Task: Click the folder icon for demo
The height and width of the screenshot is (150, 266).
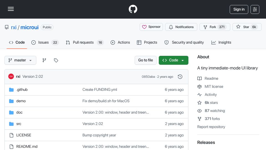Action: pos(11,101)
